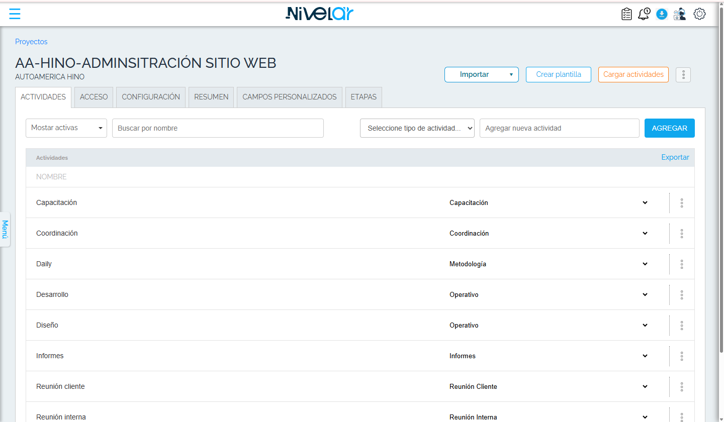The width and height of the screenshot is (724, 422).
Task: Switch to the RESUMEN tab
Action: [211, 97]
